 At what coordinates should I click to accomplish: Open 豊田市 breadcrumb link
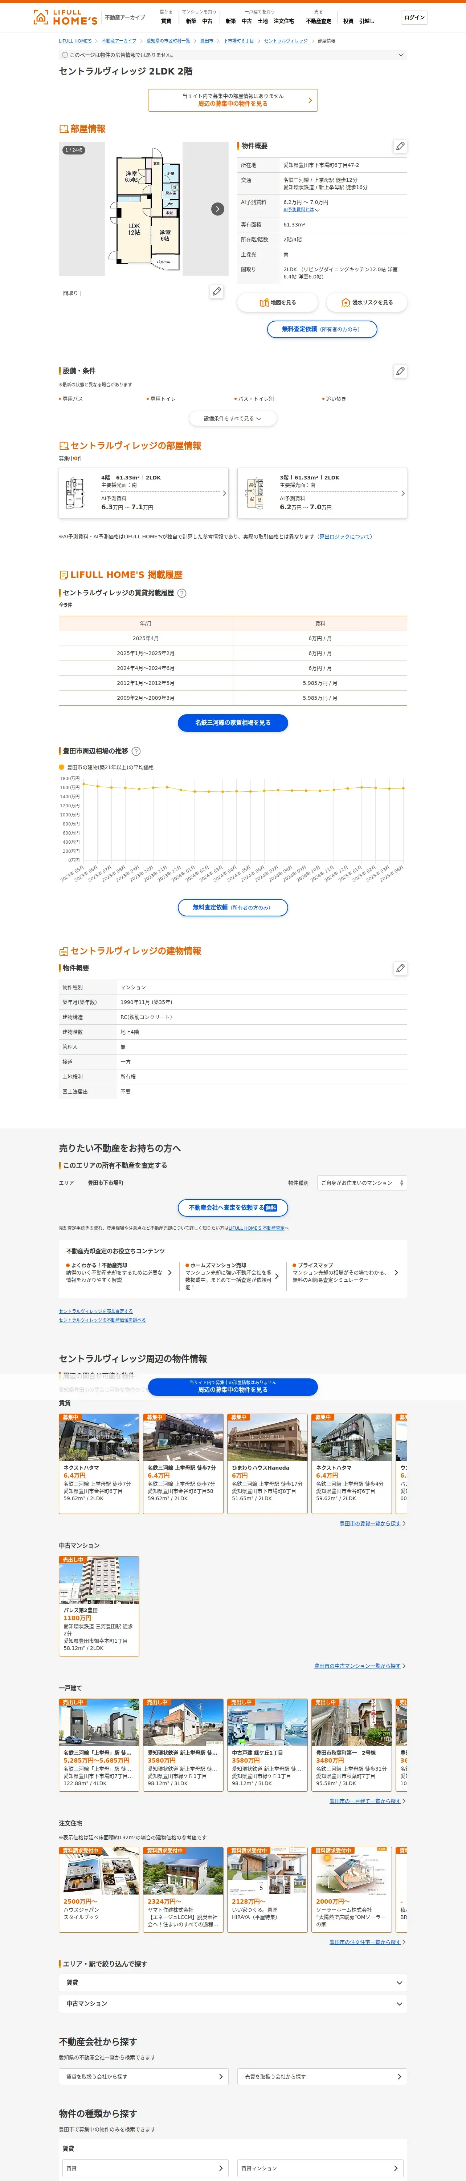coord(207,41)
